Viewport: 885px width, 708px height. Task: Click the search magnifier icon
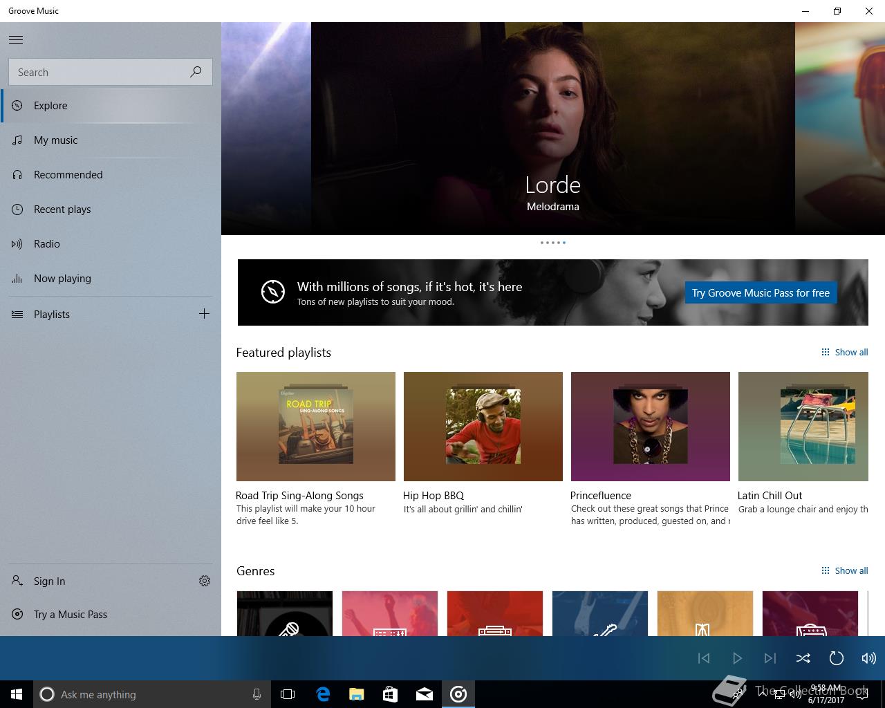[196, 72]
